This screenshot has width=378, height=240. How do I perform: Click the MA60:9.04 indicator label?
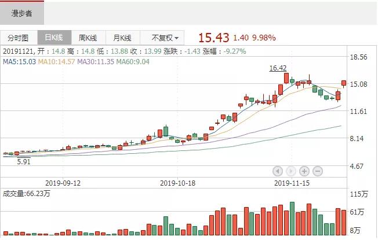click(x=133, y=62)
